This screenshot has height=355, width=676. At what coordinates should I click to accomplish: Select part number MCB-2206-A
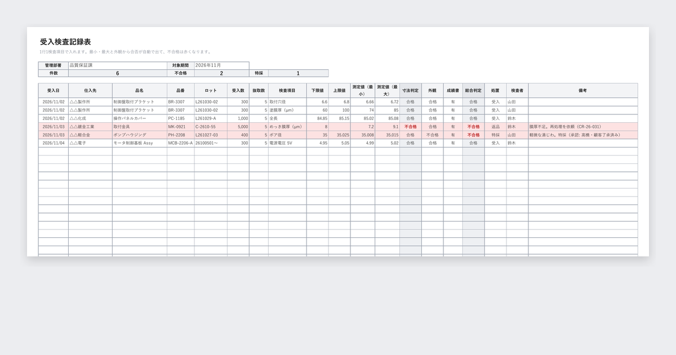click(181, 143)
